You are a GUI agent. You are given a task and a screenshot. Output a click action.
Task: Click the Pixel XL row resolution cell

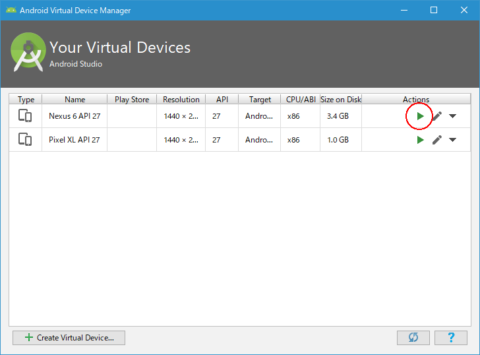tap(181, 140)
